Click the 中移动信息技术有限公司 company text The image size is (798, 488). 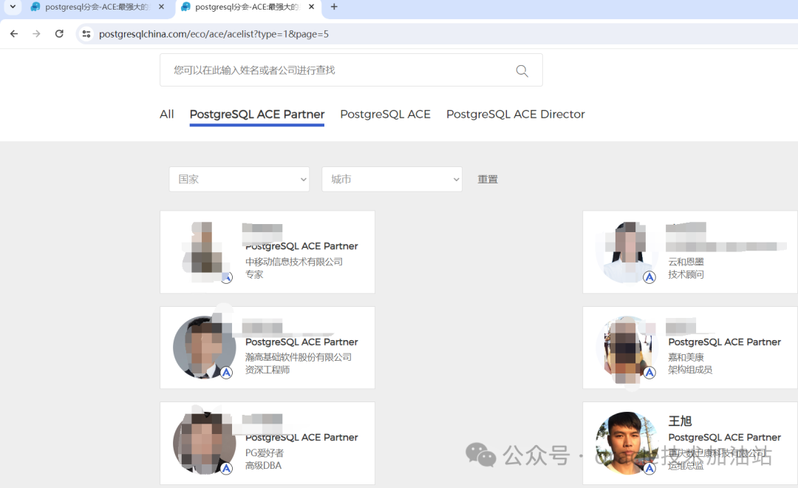tap(293, 262)
